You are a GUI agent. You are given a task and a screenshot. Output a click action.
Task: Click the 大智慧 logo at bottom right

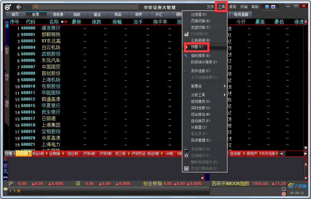click(x=297, y=186)
